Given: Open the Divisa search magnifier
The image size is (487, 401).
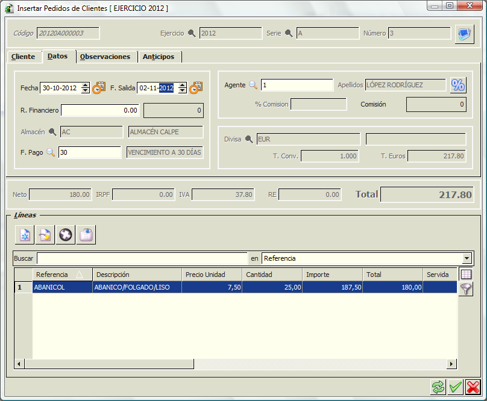Looking at the screenshot, I should [249, 139].
